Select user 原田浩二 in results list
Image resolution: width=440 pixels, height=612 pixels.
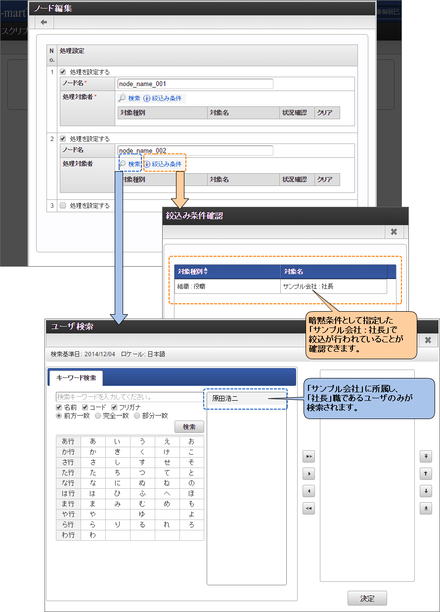click(x=246, y=398)
